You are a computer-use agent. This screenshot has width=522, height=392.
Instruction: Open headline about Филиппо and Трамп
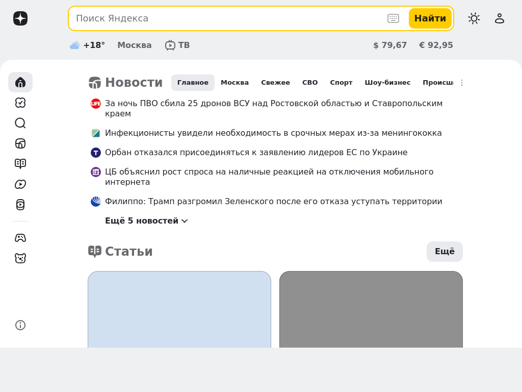point(274,201)
